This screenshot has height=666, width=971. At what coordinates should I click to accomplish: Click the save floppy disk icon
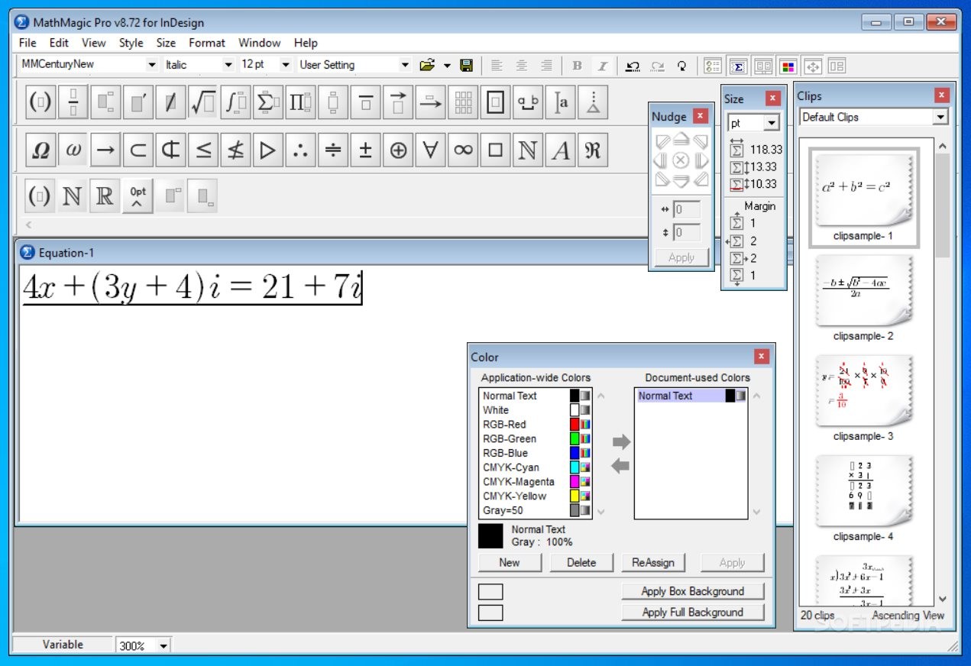click(x=466, y=65)
